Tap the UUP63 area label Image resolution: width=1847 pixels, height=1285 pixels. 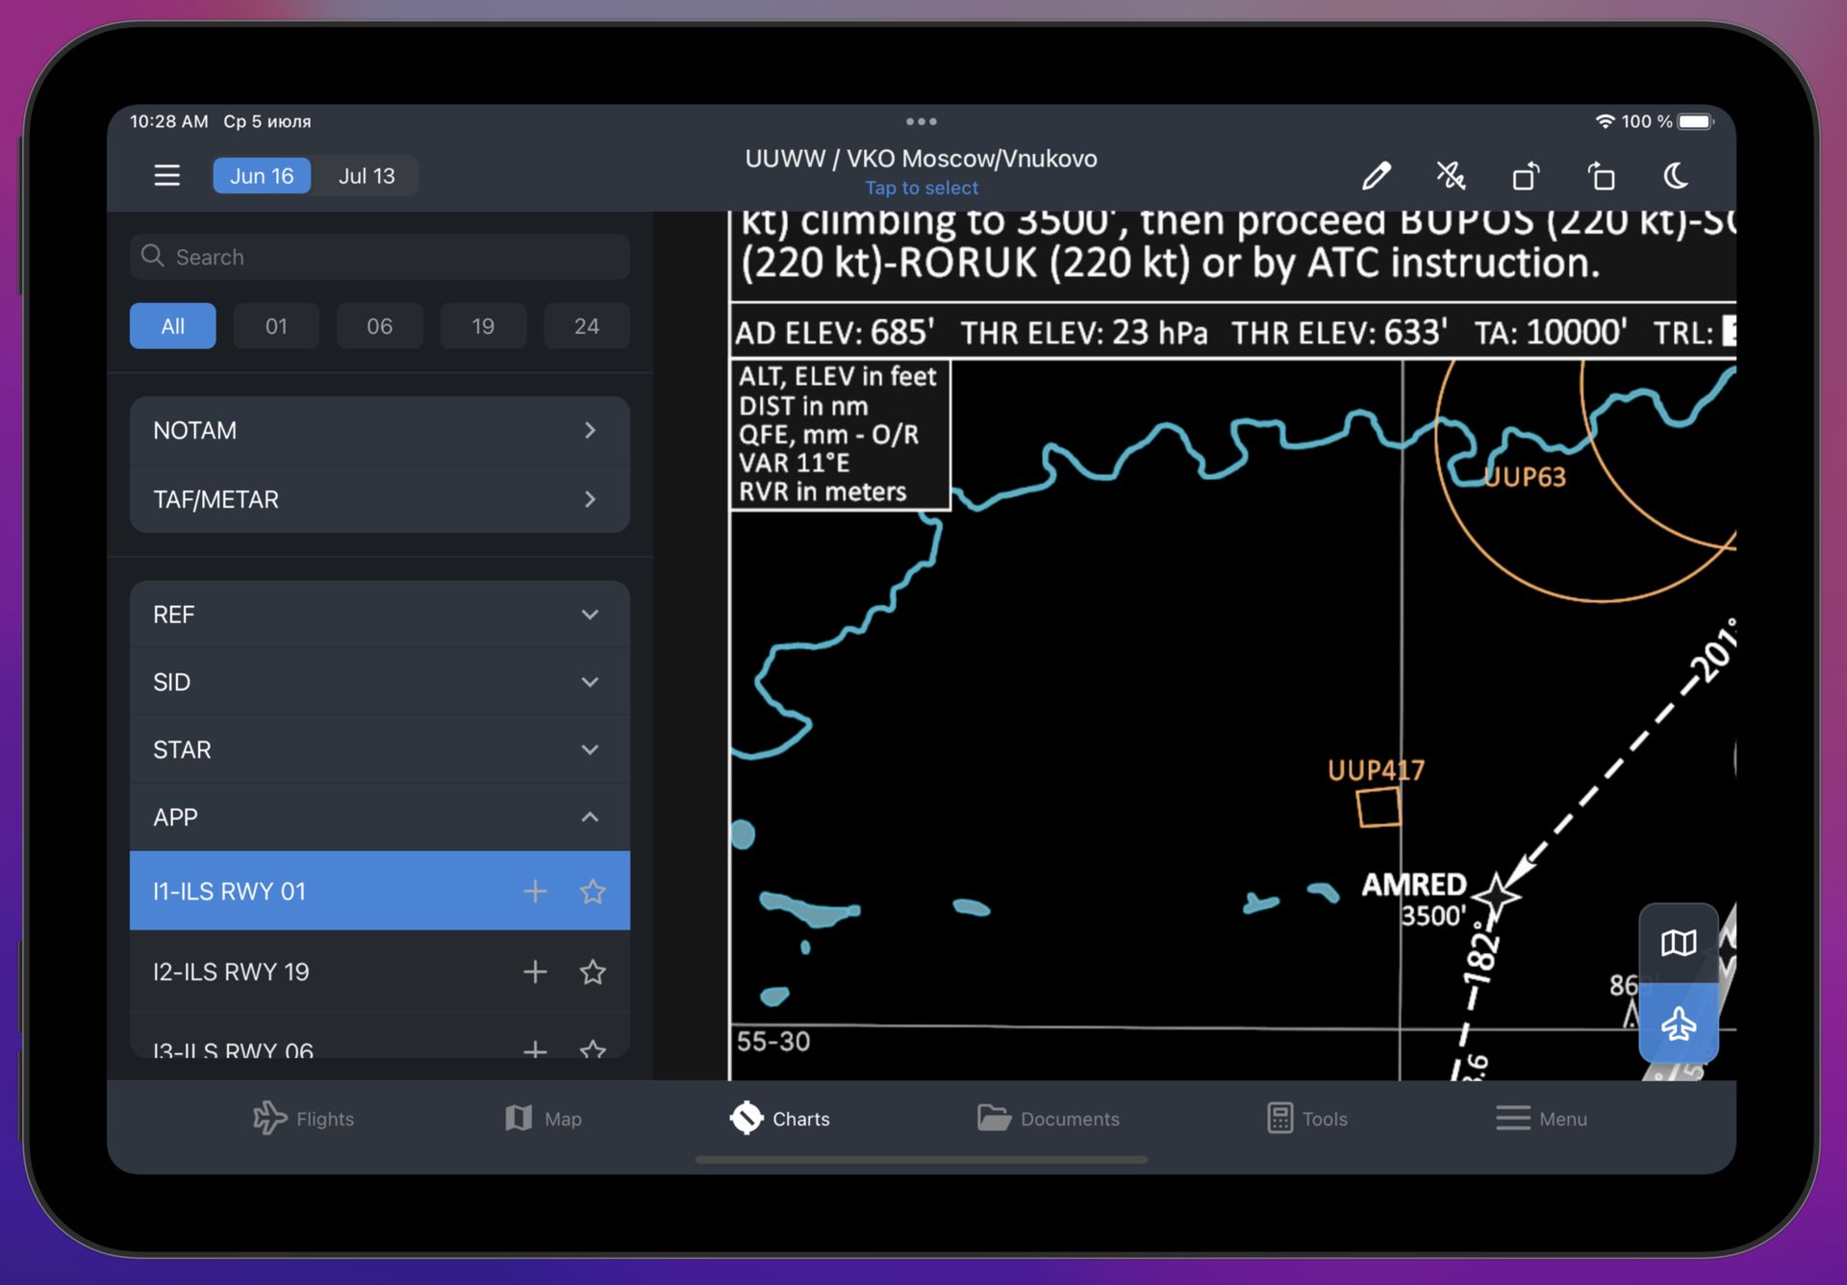coord(1525,477)
